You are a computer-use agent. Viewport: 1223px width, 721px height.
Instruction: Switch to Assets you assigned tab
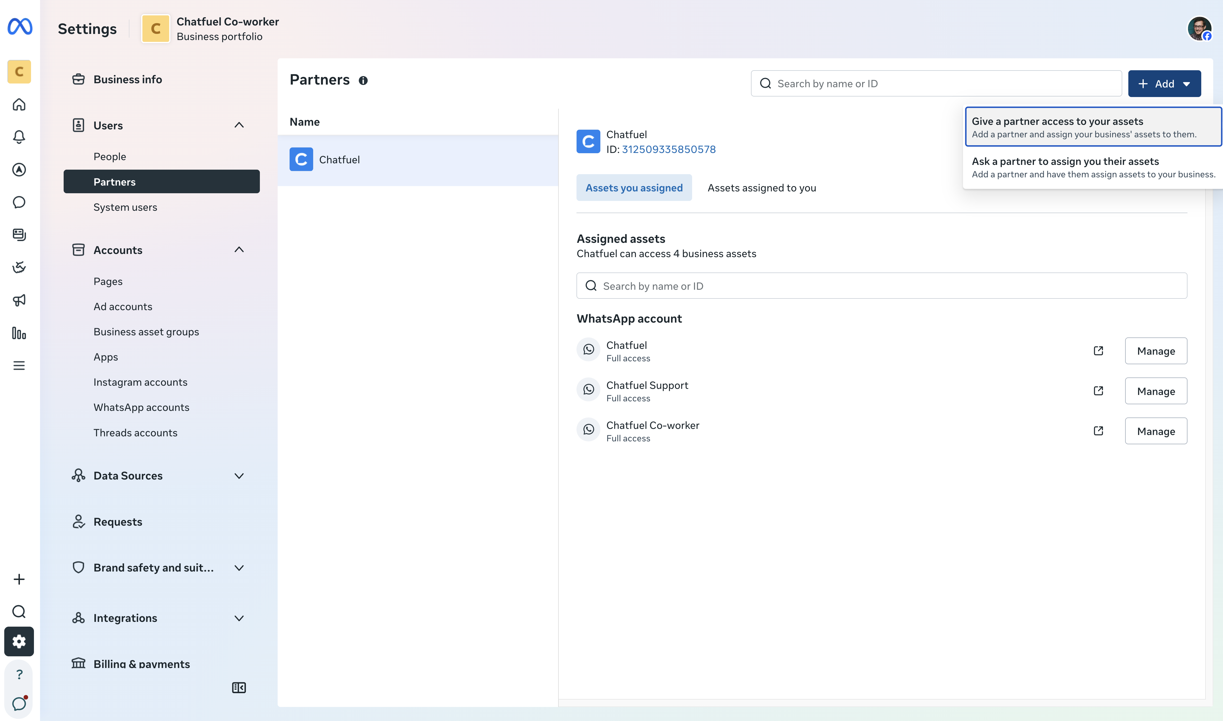coord(634,187)
